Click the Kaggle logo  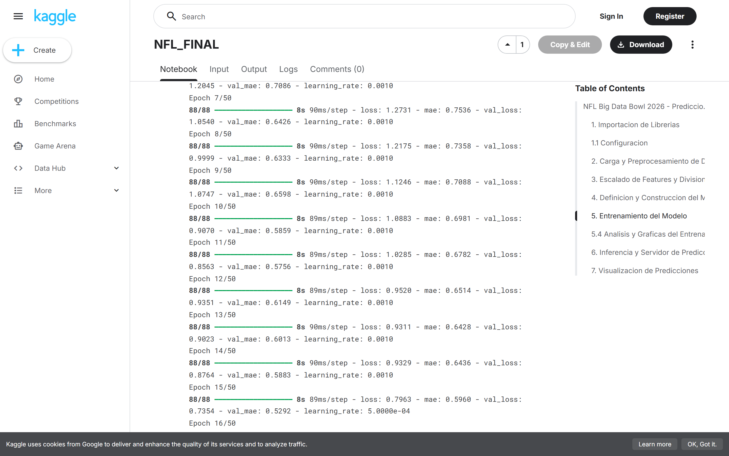pyautogui.click(x=55, y=16)
